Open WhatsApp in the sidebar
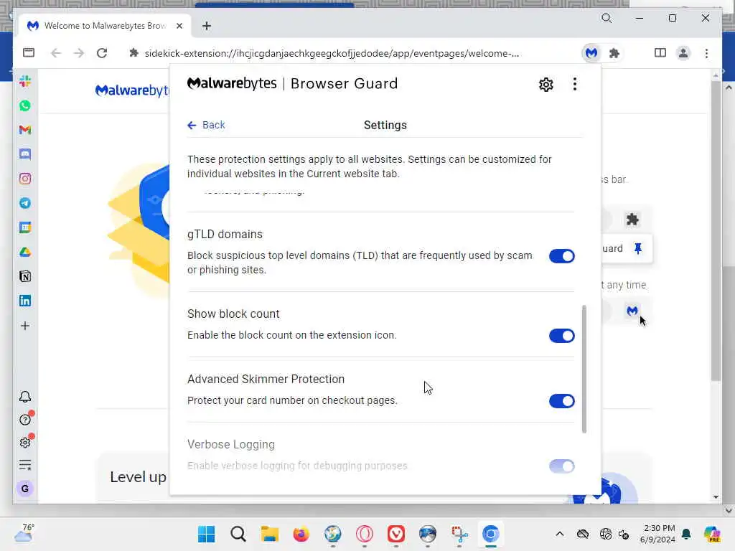The image size is (735, 551). tap(25, 105)
